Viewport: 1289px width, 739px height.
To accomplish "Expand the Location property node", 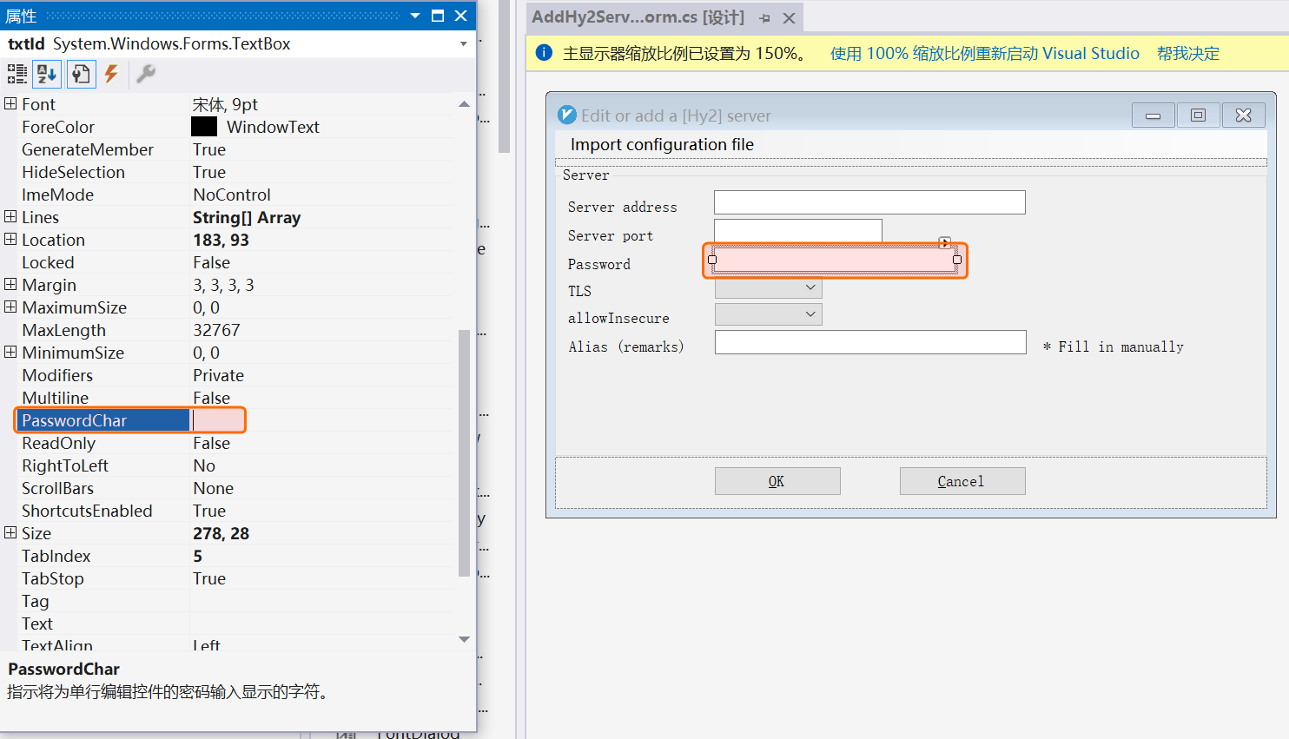I will pyautogui.click(x=10, y=240).
